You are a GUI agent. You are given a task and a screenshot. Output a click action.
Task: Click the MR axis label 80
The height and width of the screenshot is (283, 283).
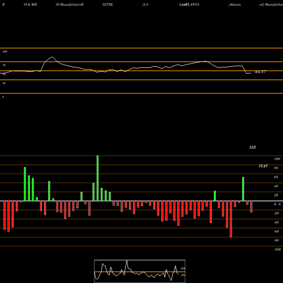click(276, 168)
